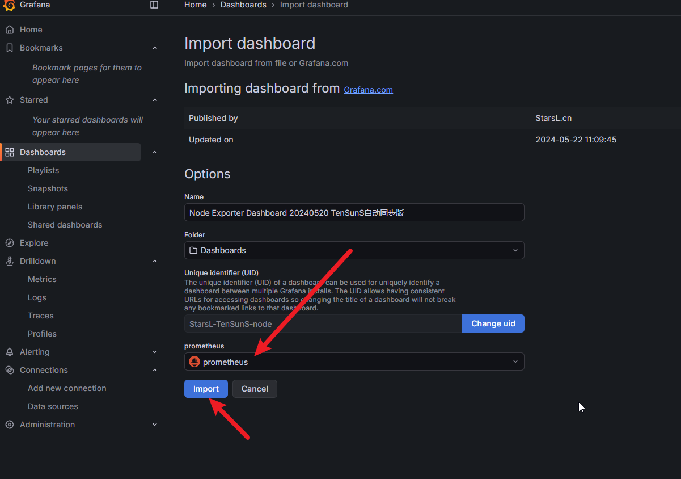Click the 2024-05-22 11:09:45 updated date

(x=576, y=140)
